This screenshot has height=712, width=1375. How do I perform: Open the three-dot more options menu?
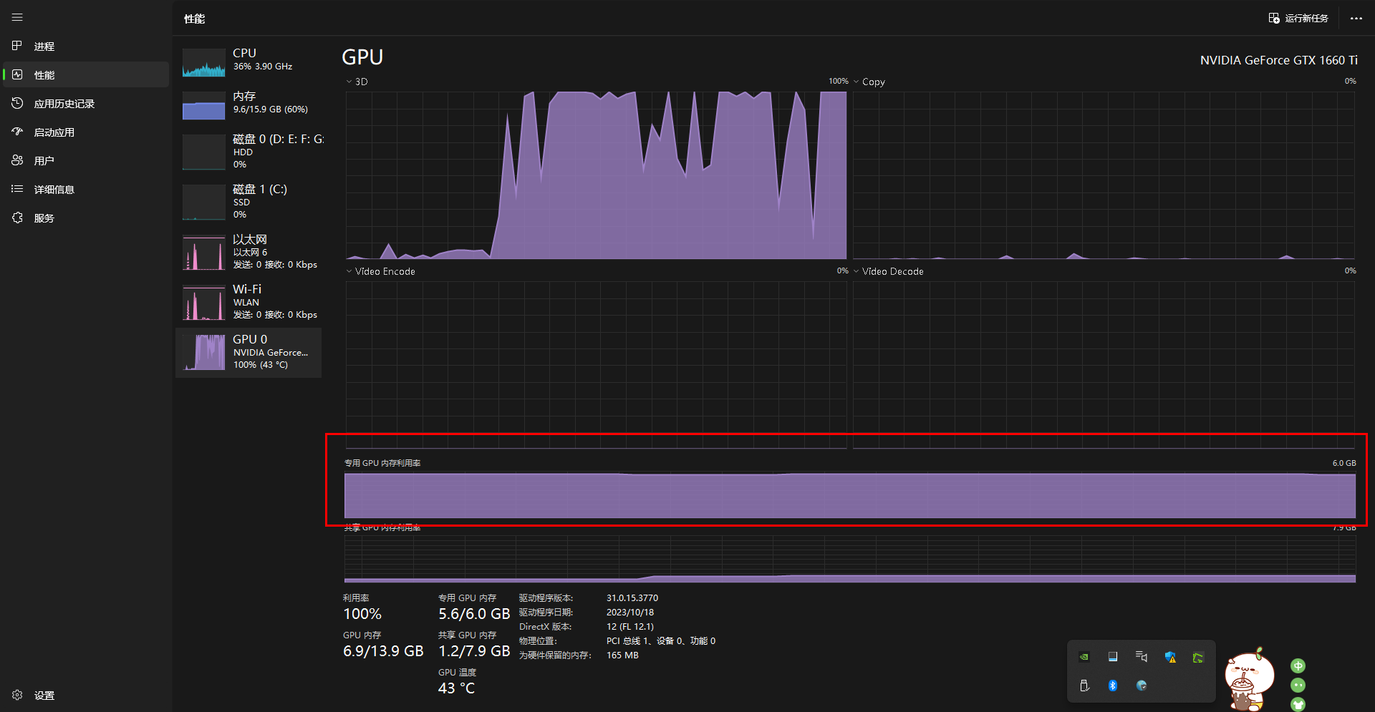tap(1356, 18)
